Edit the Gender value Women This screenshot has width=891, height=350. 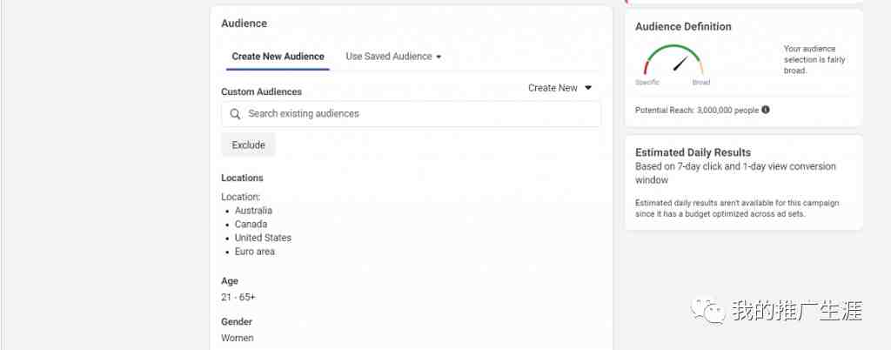237,338
